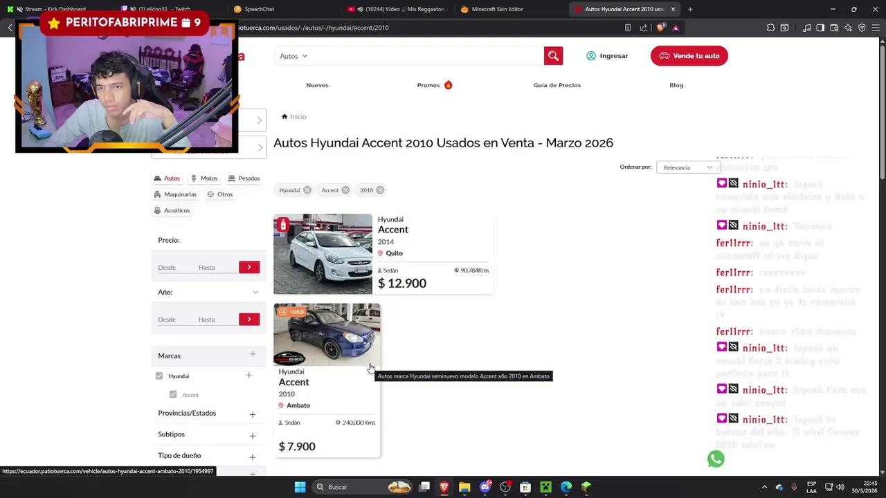The height and width of the screenshot is (498, 886).
Task: Open the white Accent Quito photo
Action: click(323, 254)
